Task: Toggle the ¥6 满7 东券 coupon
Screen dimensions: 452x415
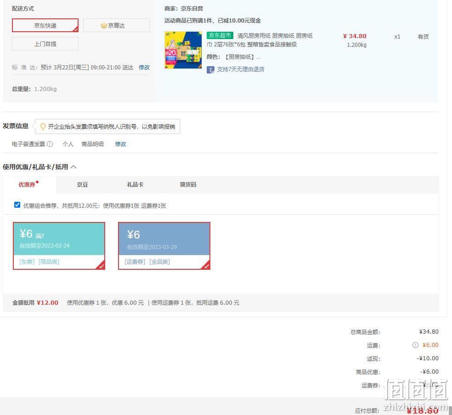Action: click(59, 246)
